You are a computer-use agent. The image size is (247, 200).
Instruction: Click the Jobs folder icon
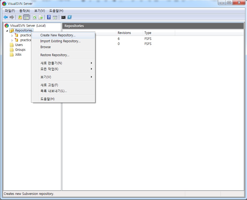(x=12, y=55)
